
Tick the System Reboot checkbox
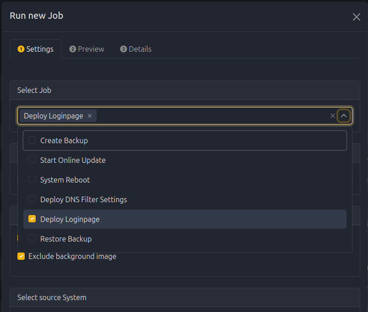pyautogui.click(x=32, y=180)
